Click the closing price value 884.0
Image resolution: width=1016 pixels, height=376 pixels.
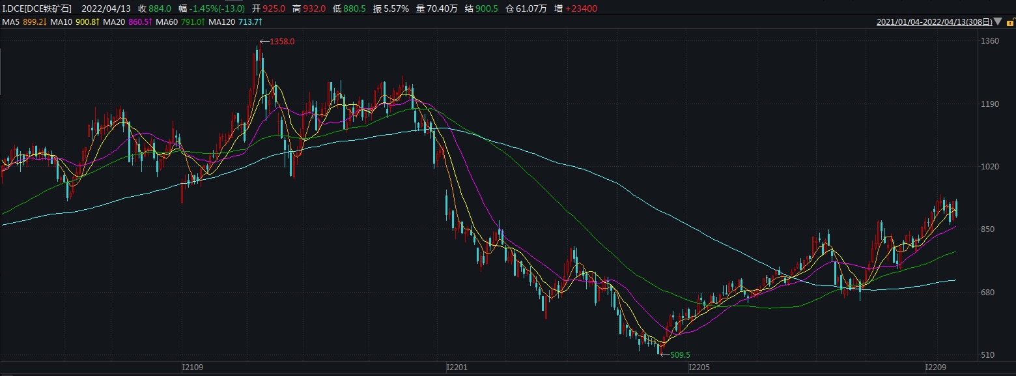tap(160, 8)
